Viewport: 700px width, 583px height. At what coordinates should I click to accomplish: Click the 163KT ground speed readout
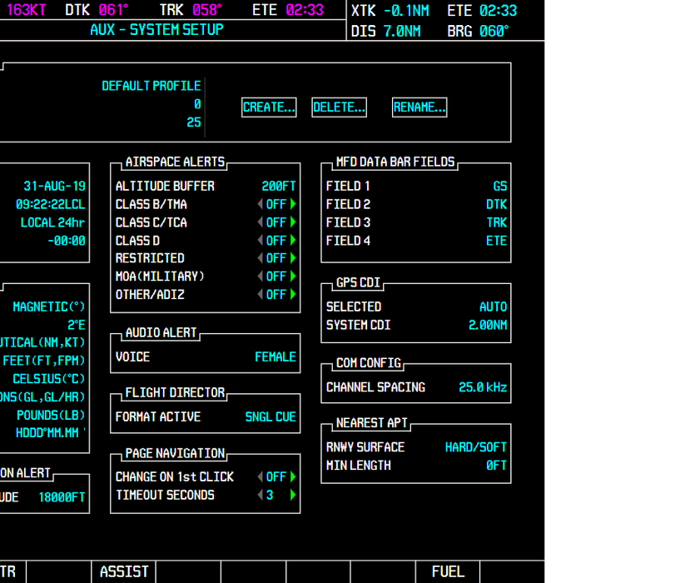(x=27, y=10)
